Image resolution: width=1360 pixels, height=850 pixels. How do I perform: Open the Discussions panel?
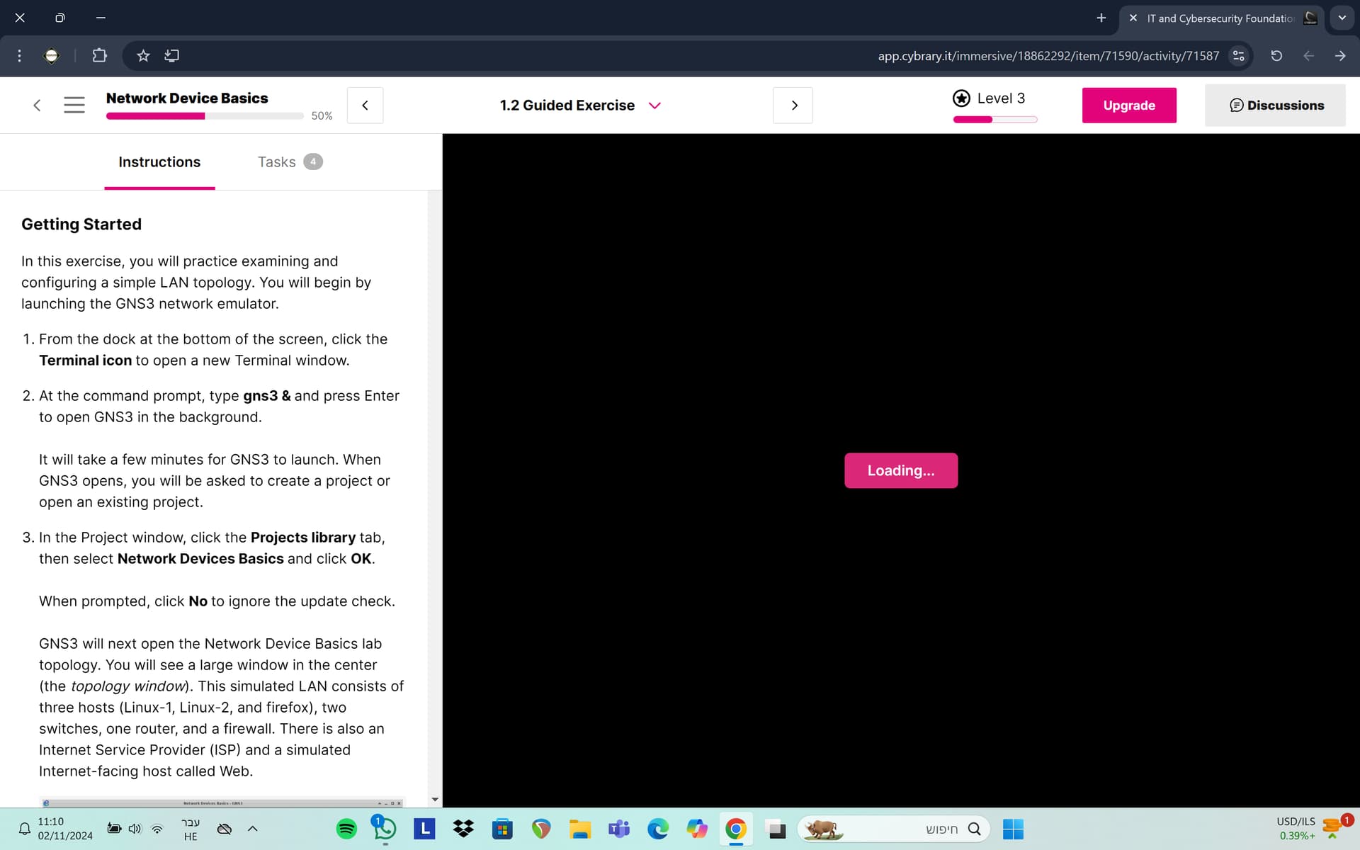pyautogui.click(x=1275, y=105)
